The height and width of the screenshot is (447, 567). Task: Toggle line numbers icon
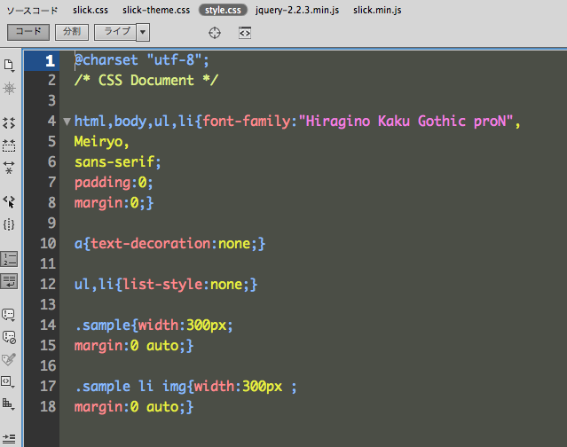coord(9,259)
